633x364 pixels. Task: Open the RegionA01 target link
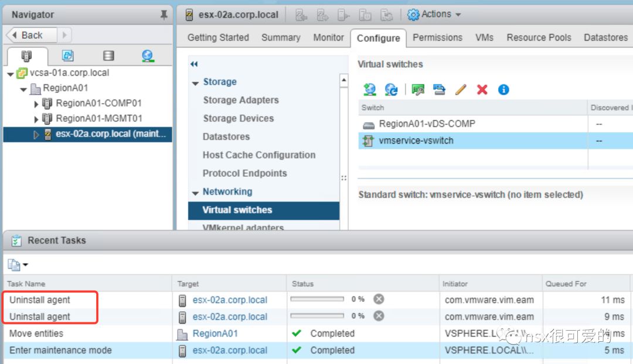click(x=215, y=334)
